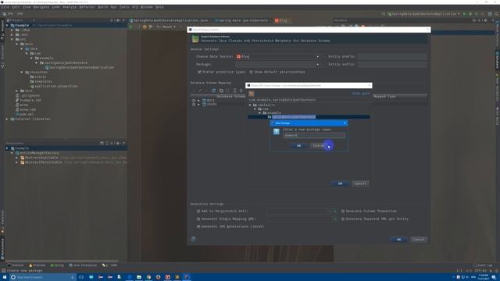Click the Windows Start button
The height and width of the screenshot is (281, 500).
[x=5, y=277]
